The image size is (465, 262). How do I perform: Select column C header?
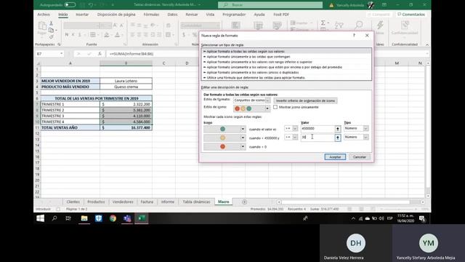coord(163,63)
